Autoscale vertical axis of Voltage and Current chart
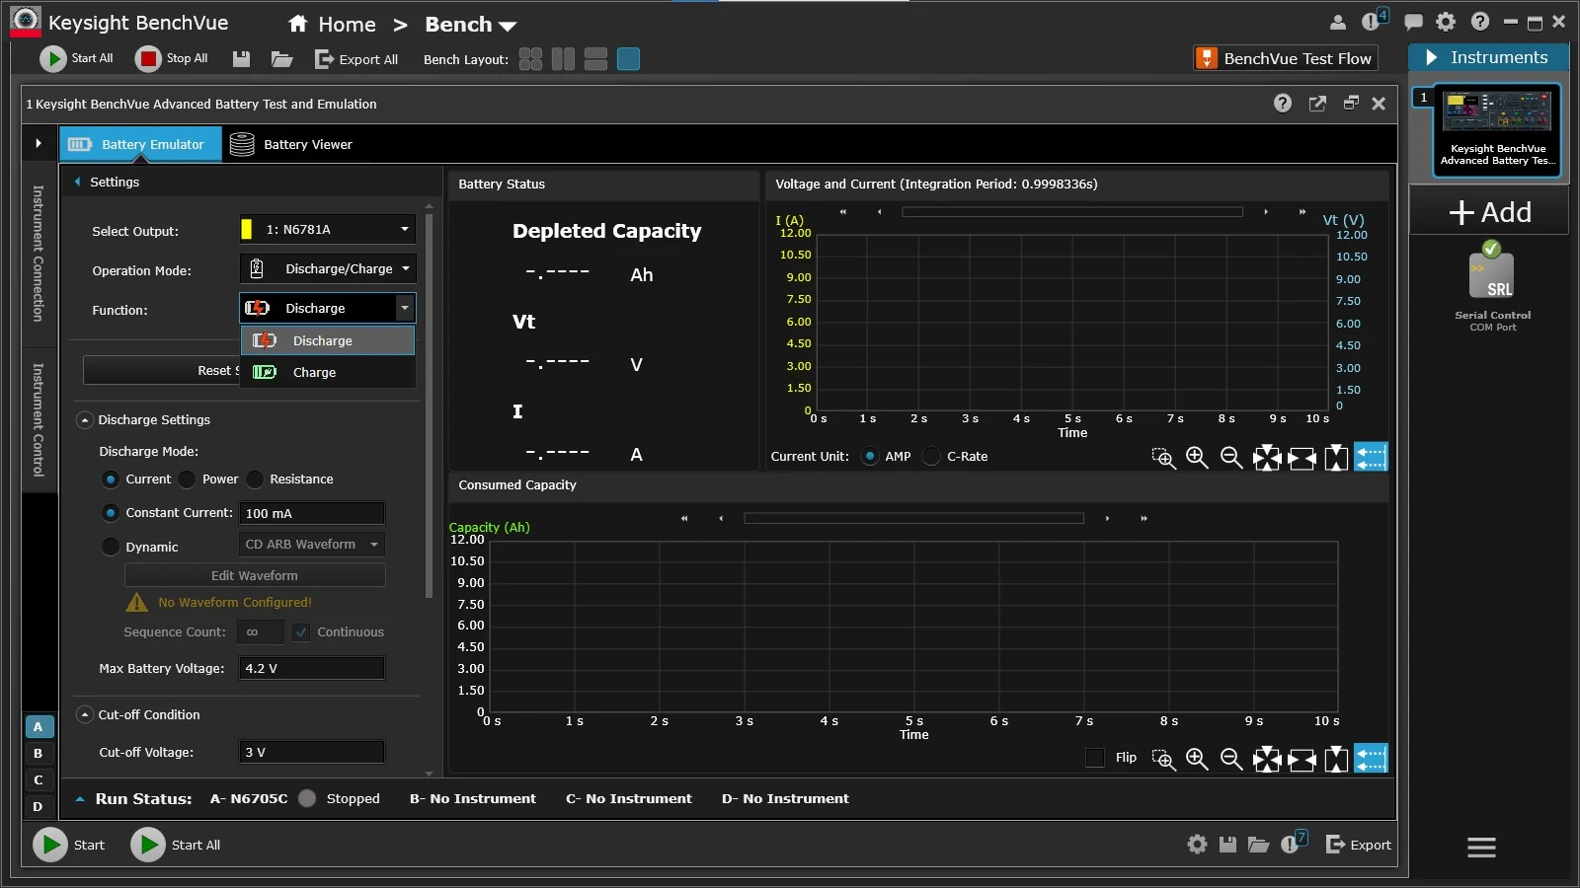This screenshot has width=1580, height=888. tap(1336, 457)
